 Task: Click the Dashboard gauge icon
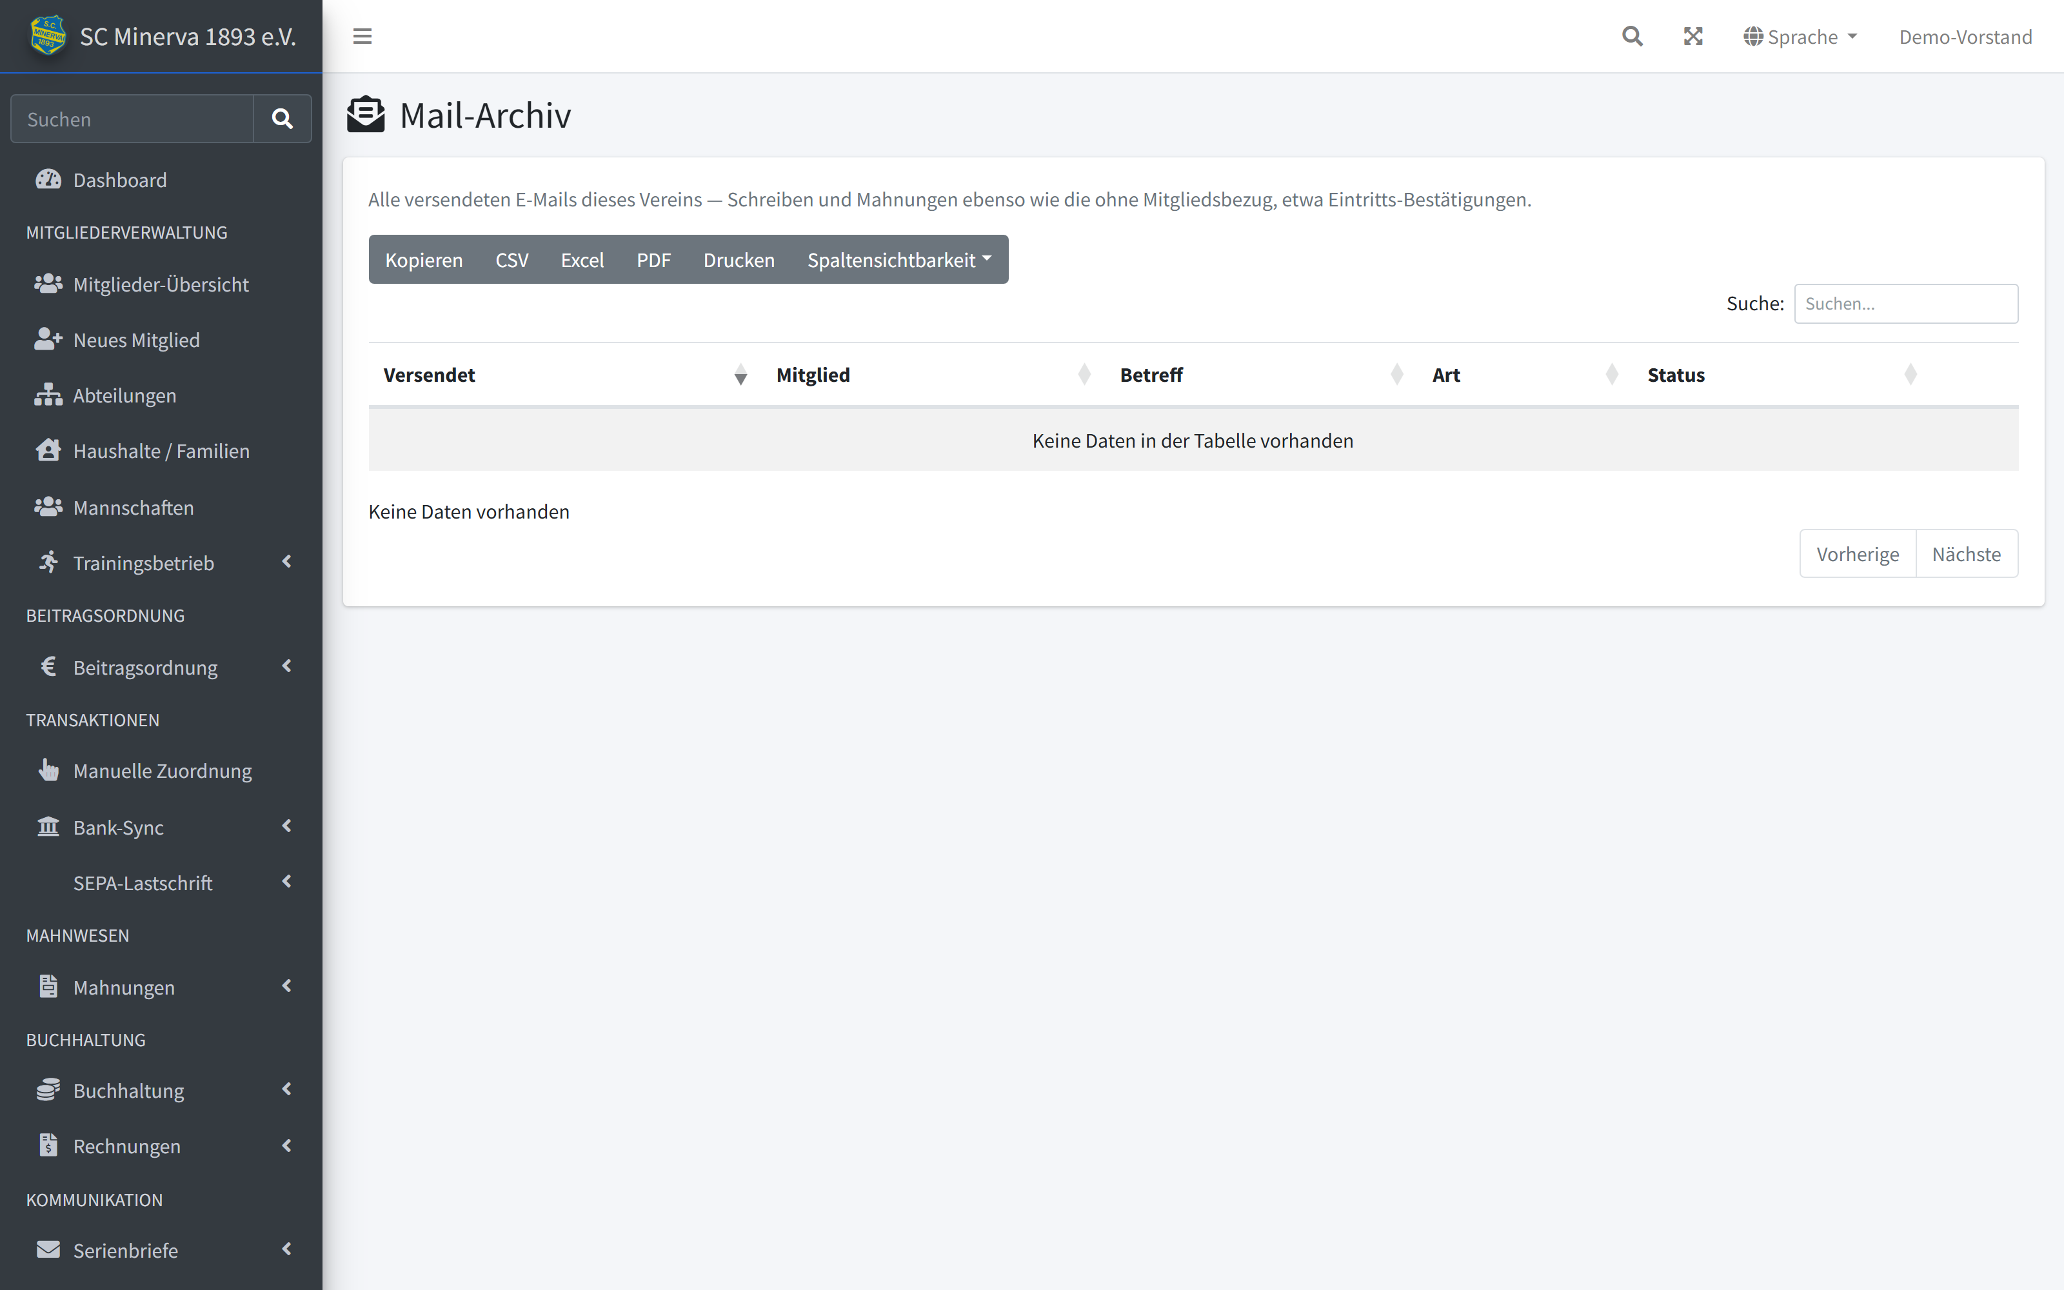(x=48, y=179)
